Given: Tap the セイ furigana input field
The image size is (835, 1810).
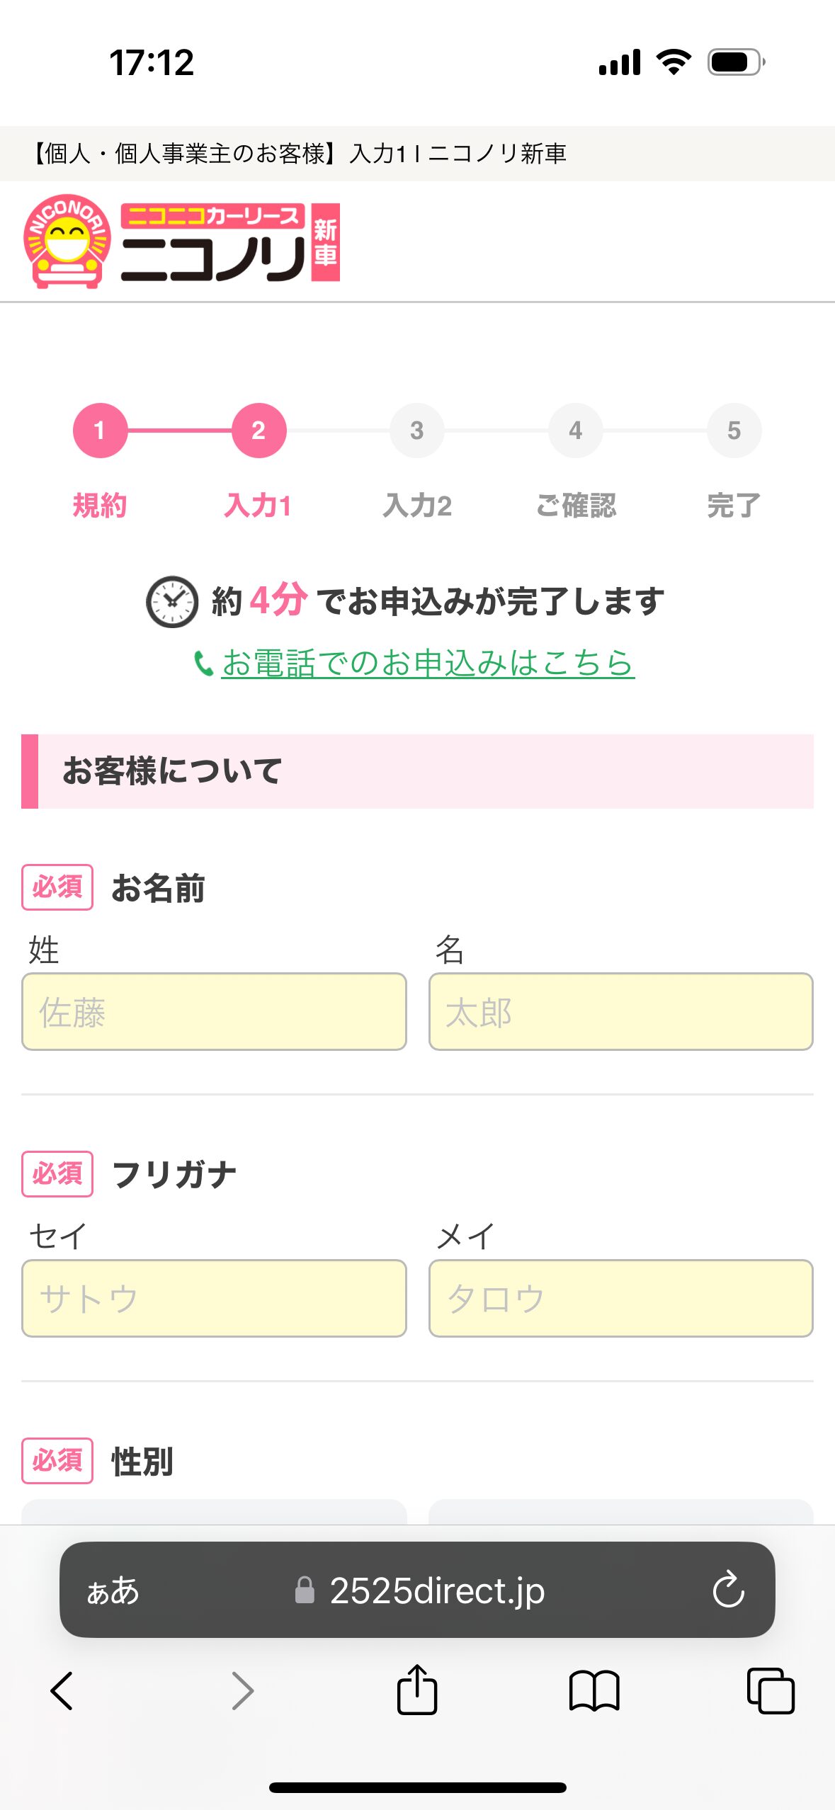Looking at the screenshot, I should (x=214, y=1298).
